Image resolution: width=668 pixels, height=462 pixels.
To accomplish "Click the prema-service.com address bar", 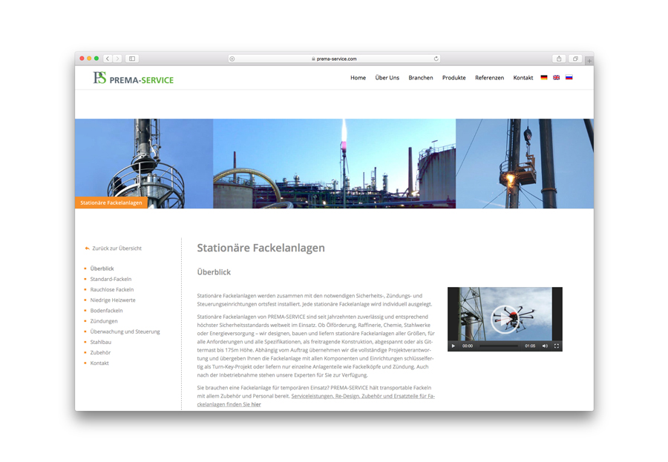I will point(334,59).
